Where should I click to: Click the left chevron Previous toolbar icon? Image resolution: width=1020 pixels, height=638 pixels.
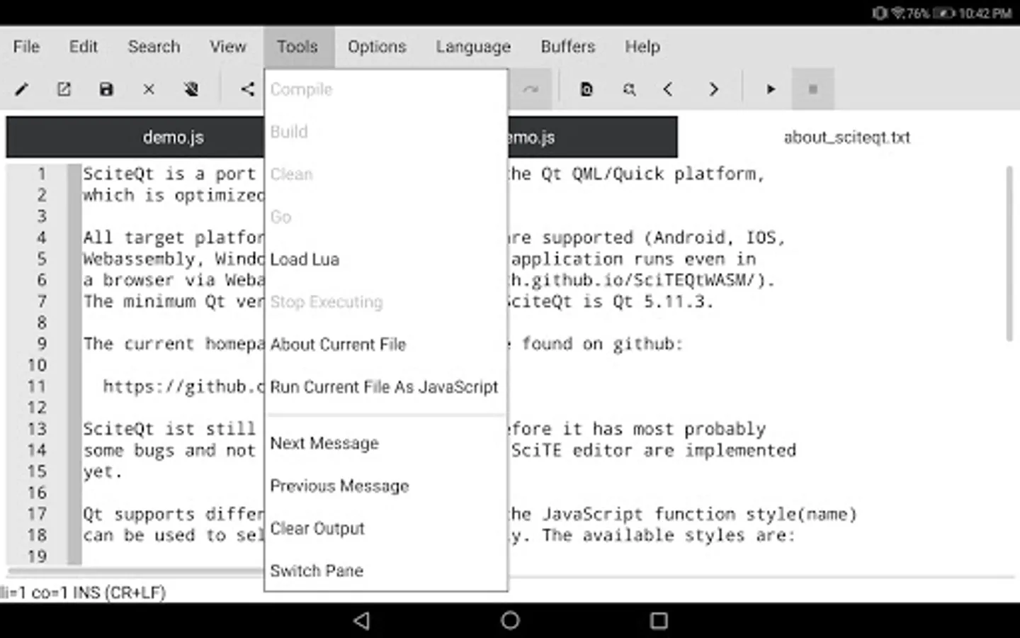coord(668,89)
